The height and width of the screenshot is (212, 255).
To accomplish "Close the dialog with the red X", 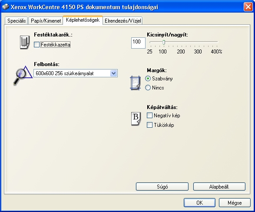I will [x=248, y=7].
